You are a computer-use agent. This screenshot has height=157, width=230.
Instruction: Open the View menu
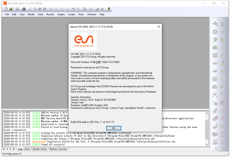click(22, 15)
